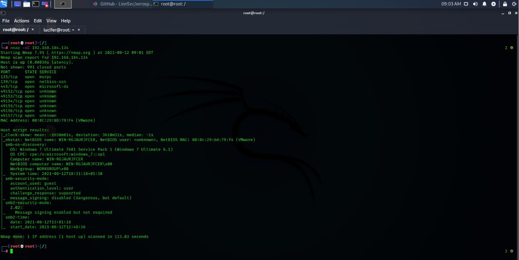Click the 09:03 AM clock

click(451, 4)
